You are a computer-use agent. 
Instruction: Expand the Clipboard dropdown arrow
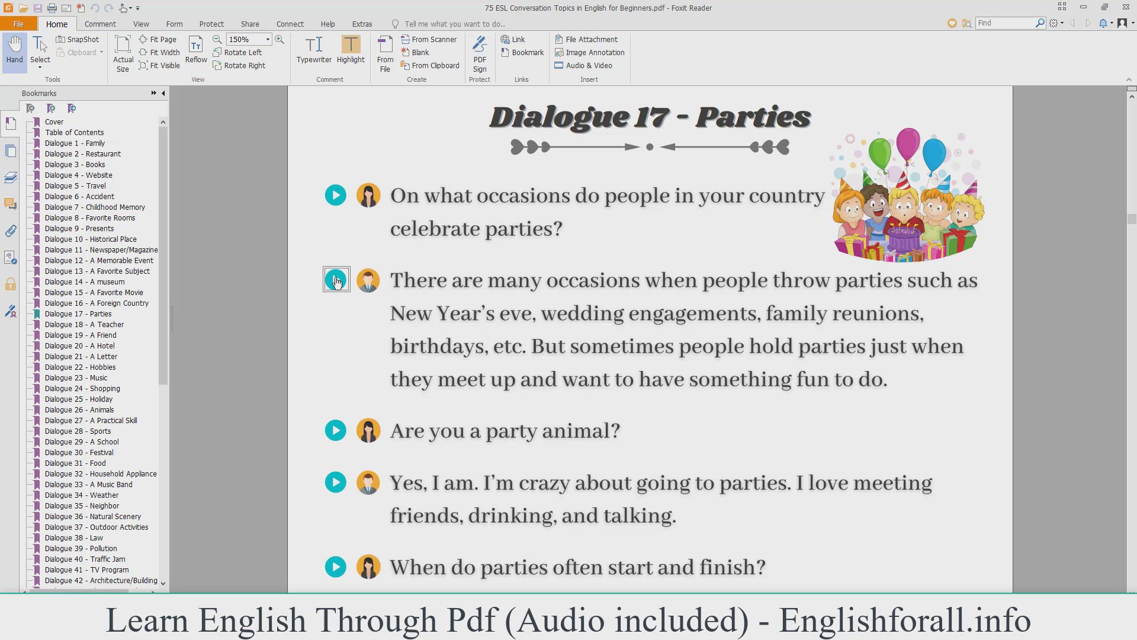tap(102, 52)
